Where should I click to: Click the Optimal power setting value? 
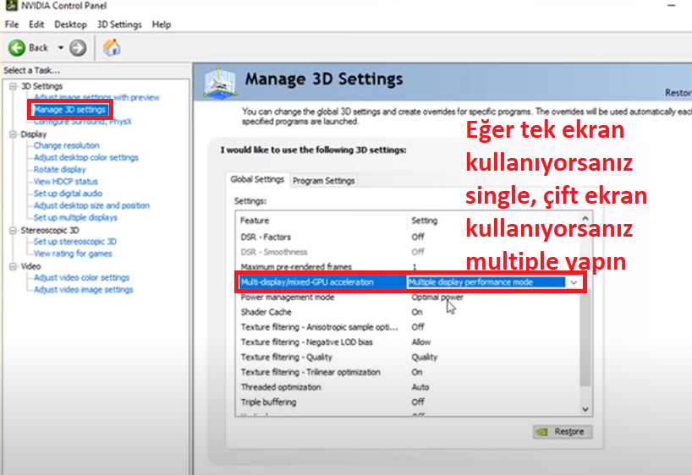click(x=437, y=298)
